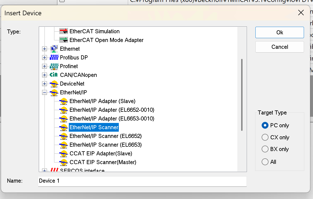Choose CCAT EIP Adapter(Slave)
This screenshot has height=199, width=313.
[x=101, y=153]
